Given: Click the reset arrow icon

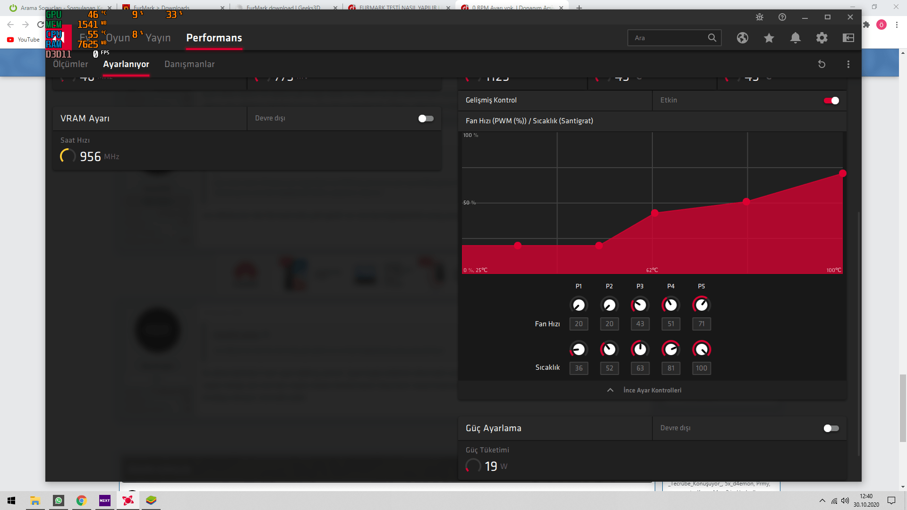Looking at the screenshot, I should click(822, 64).
